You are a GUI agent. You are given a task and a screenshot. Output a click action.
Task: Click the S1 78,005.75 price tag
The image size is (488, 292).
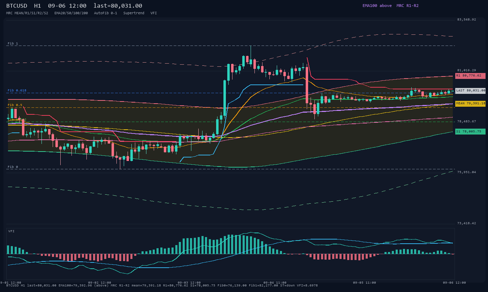coord(470,132)
